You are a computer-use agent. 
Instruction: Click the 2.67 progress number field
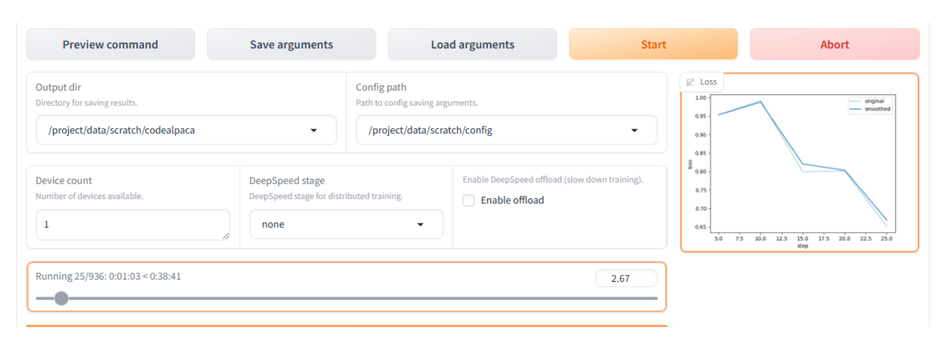625,279
